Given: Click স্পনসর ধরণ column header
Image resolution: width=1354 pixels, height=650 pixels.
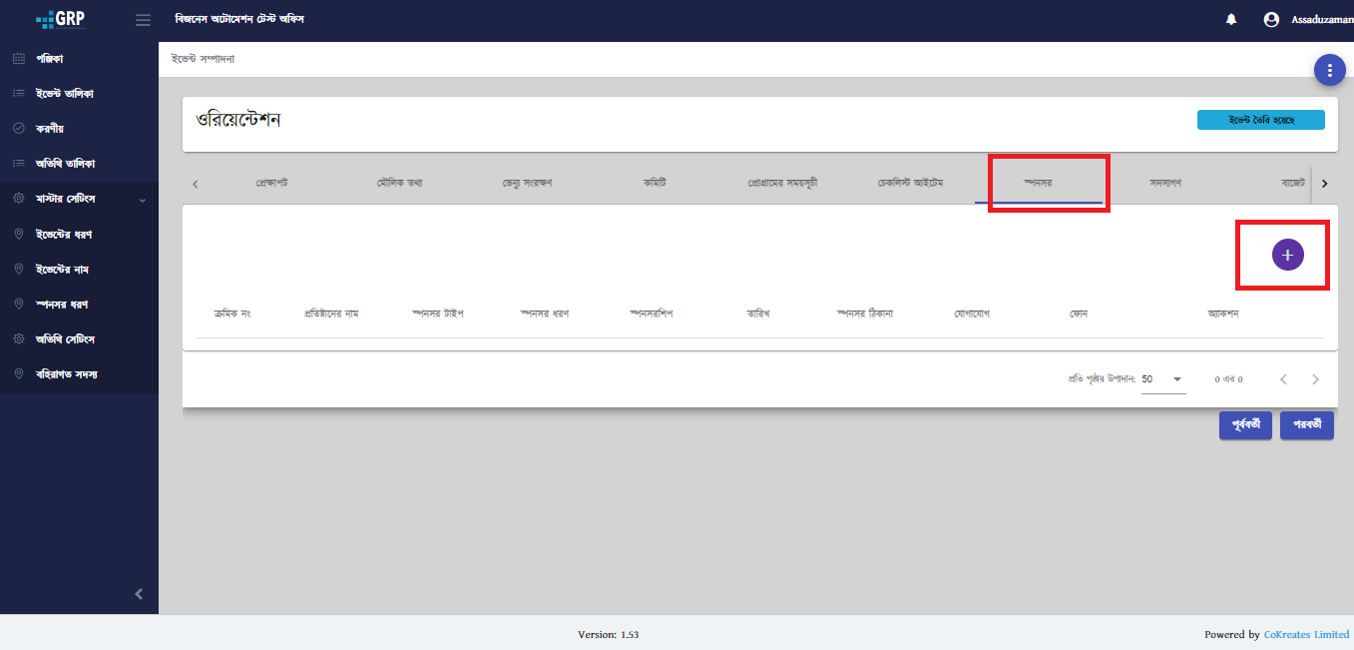Looking at the screenshot, I should 545,314.
